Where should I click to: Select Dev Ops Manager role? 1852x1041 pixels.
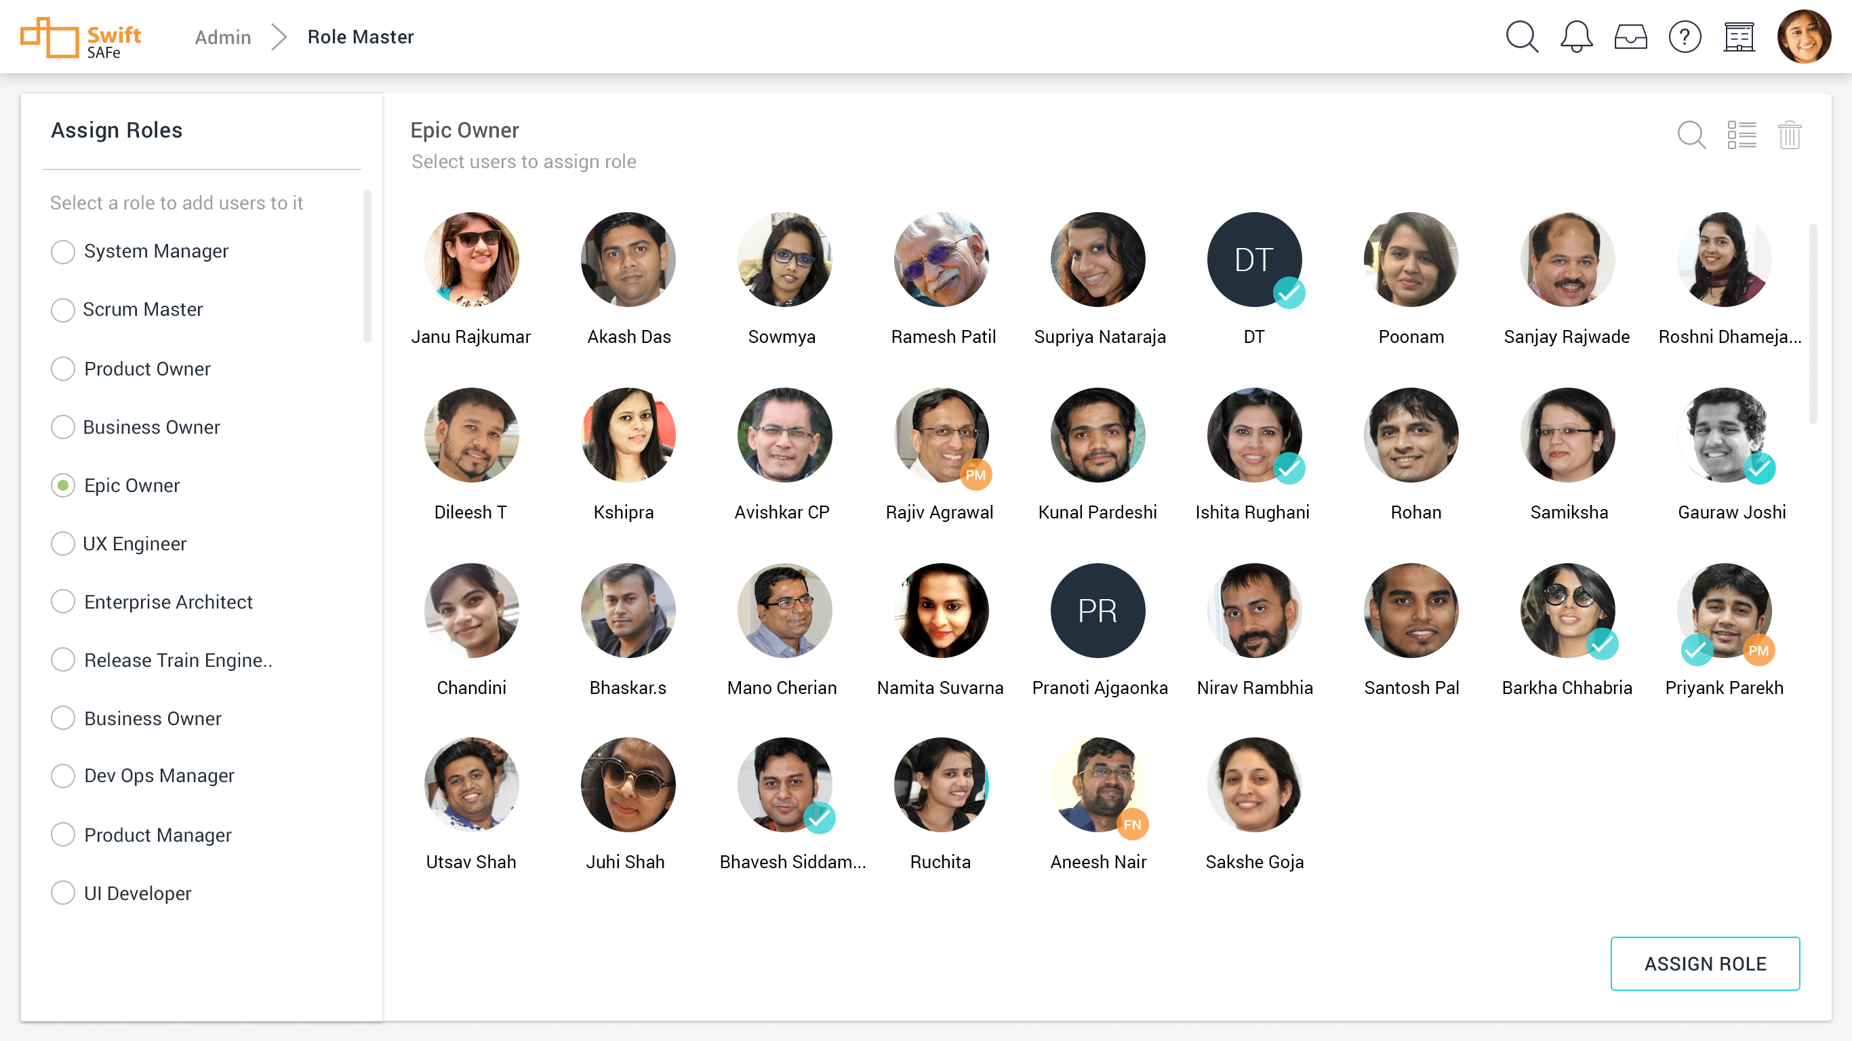point(63,776)
